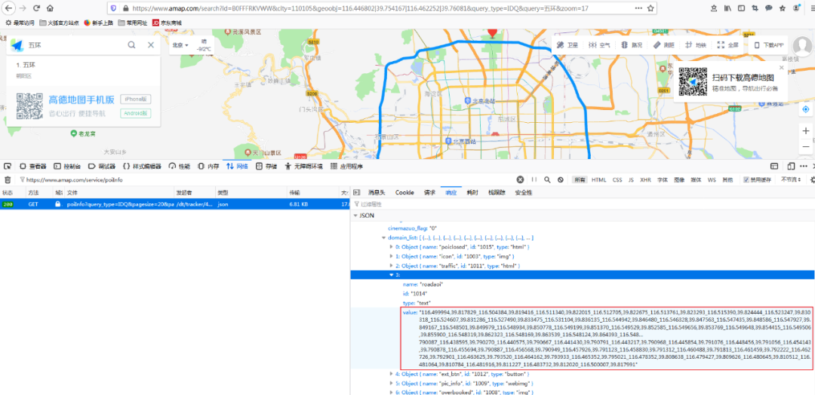The height and width of the screenshot is (395, 815).
Task: Toggle traffic conditions layer (路况)
Action: (x=632, y=45)
